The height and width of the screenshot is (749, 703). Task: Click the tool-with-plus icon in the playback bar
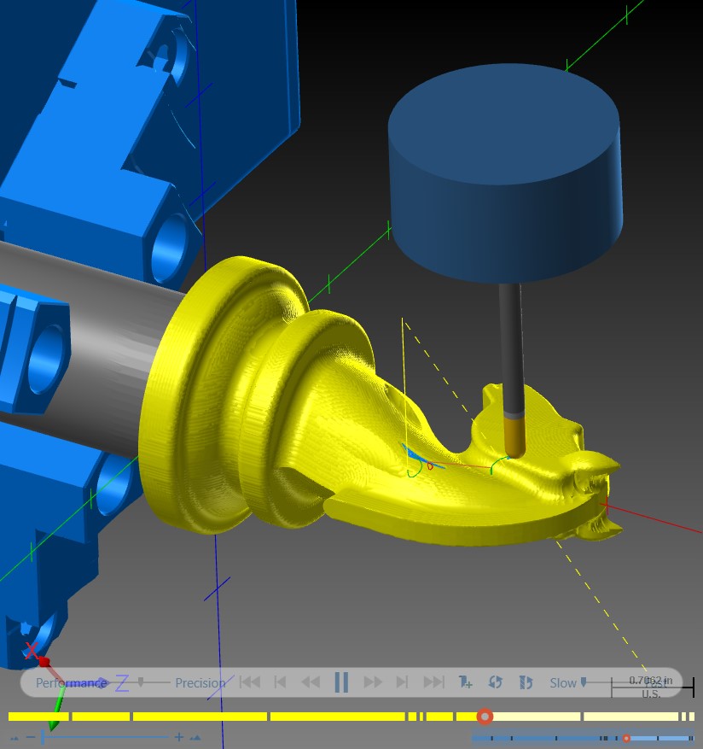[465, 682]
